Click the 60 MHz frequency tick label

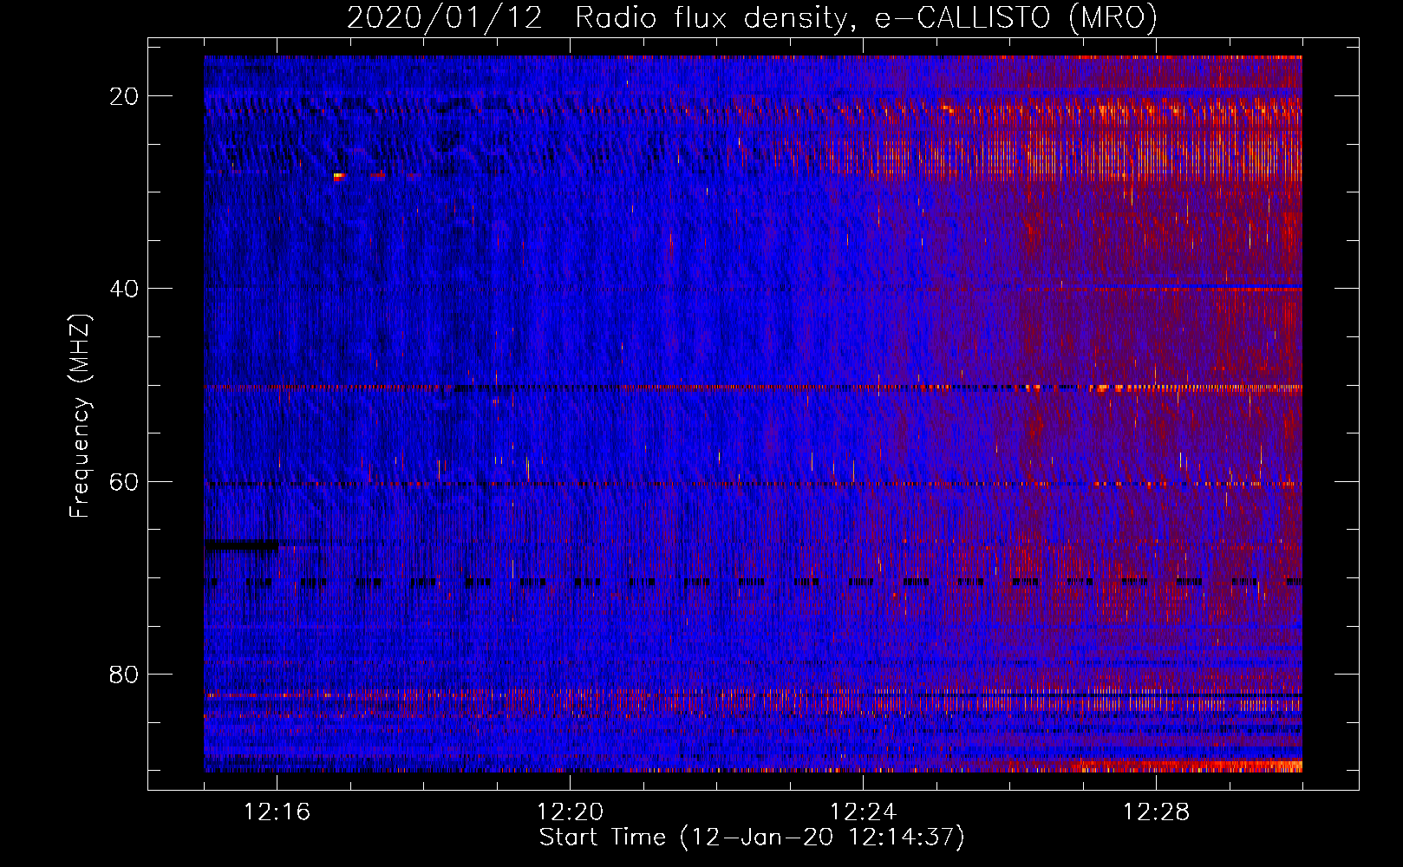[125, 482]
